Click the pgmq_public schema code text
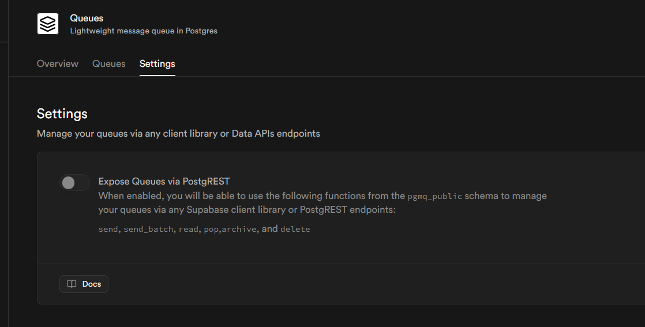 434,196
